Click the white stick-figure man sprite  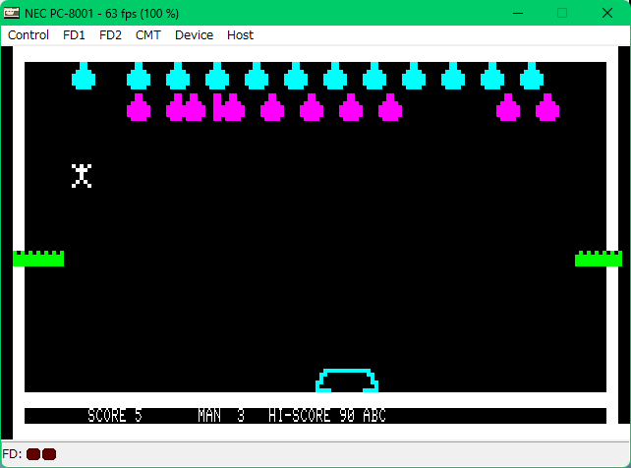82,176
